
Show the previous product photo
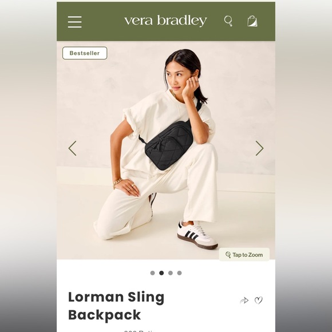point(72,148)
